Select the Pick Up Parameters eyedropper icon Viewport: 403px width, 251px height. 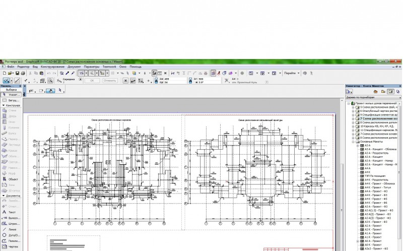pos(68,73)
